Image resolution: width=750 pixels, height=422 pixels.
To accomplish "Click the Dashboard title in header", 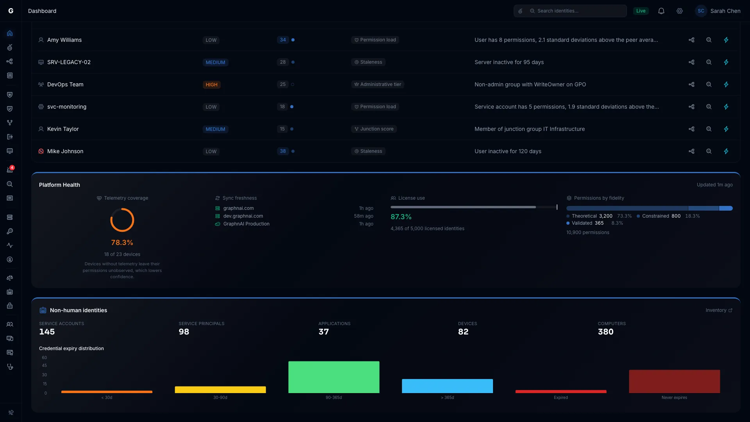I will (42, 11).
